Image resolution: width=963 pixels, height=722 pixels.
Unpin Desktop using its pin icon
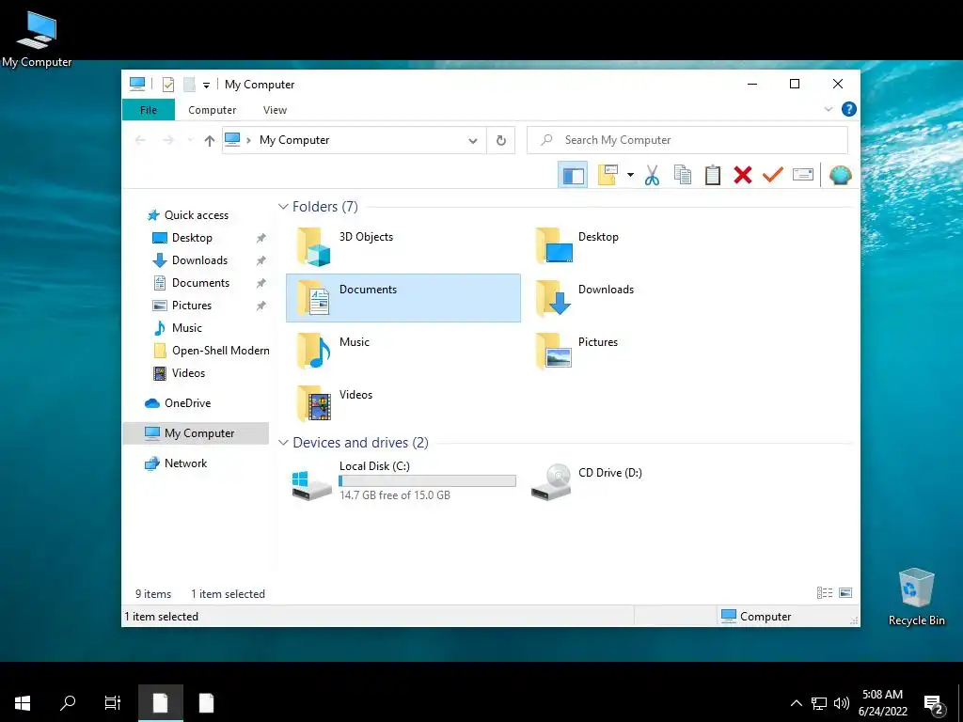tap(261, 238)
